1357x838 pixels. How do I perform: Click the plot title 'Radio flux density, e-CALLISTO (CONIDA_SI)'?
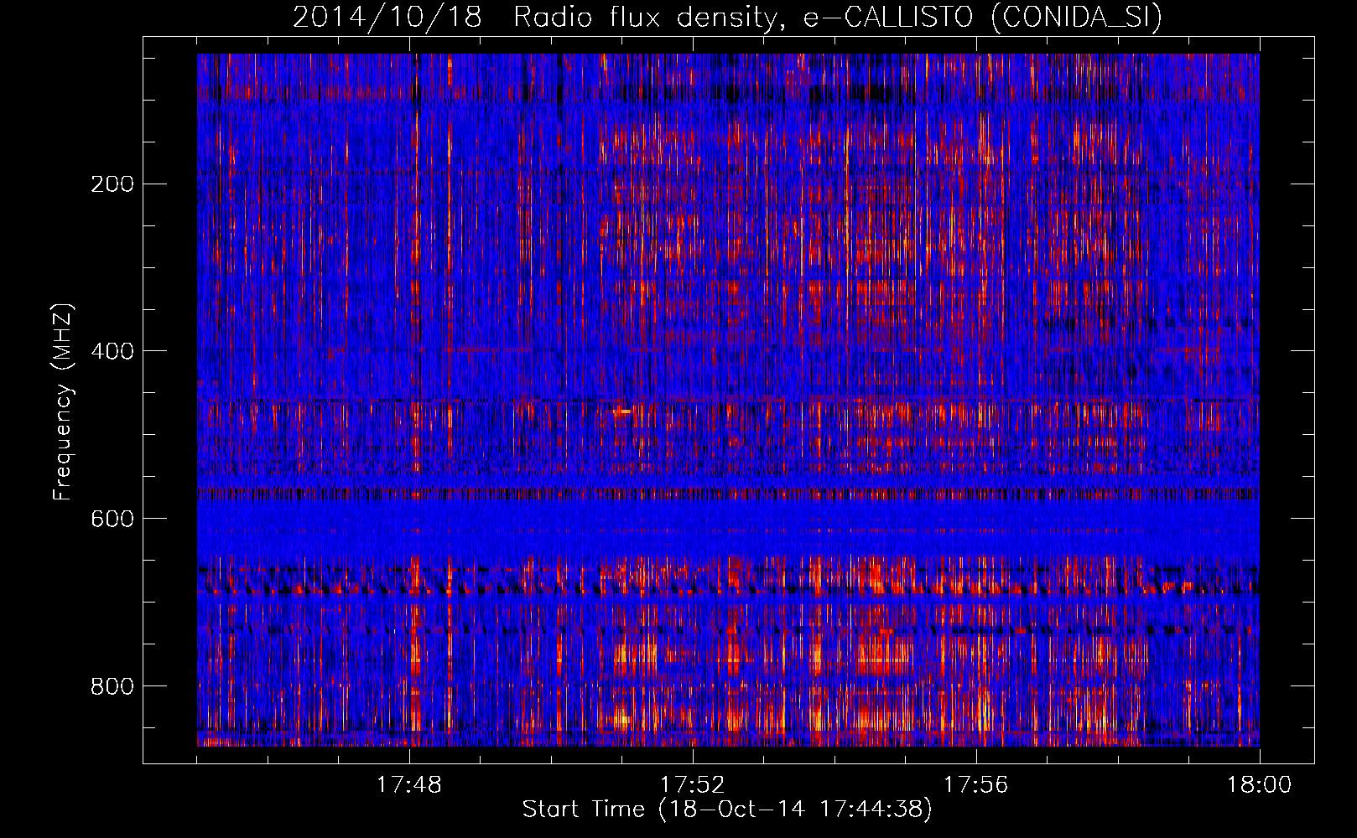(x=838, y=17)
